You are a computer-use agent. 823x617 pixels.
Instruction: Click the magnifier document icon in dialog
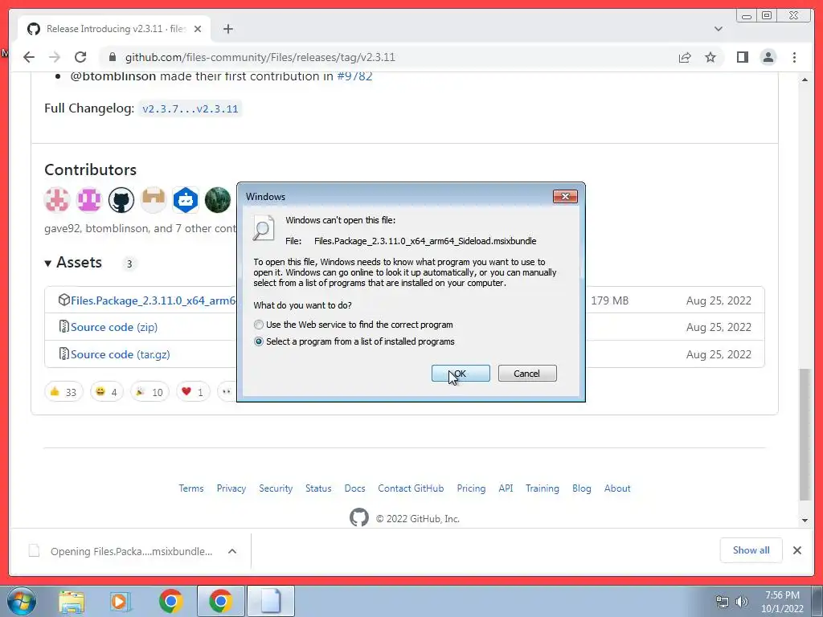click(264, 227)
